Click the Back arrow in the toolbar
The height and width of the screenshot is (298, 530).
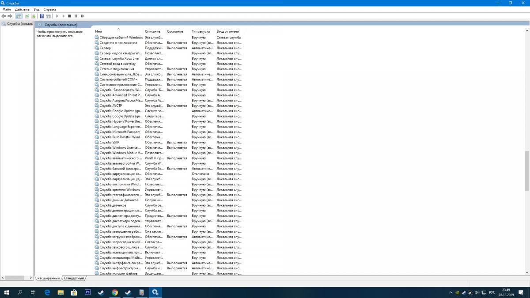(4, 16)
